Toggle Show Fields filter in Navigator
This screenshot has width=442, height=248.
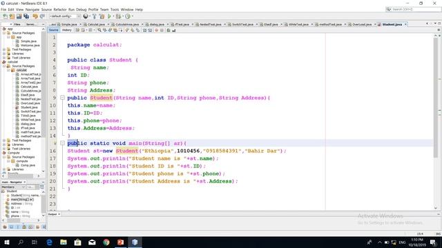coord(11,227)
